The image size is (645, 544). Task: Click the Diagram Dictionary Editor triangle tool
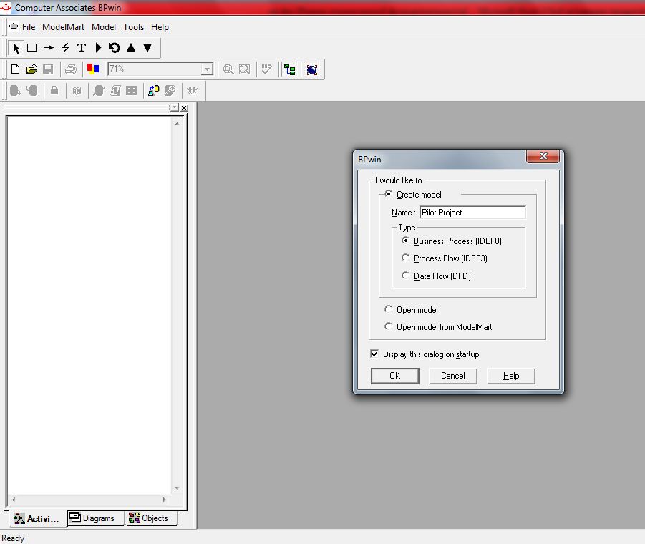(98, 48)
